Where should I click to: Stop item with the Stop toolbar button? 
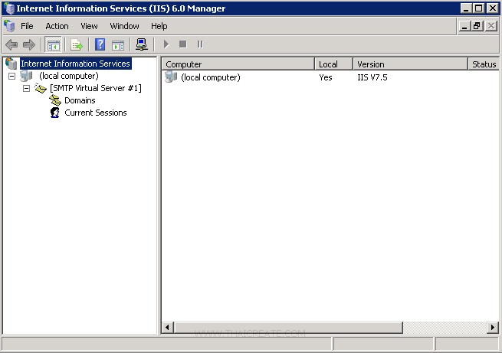click(183, 44)
